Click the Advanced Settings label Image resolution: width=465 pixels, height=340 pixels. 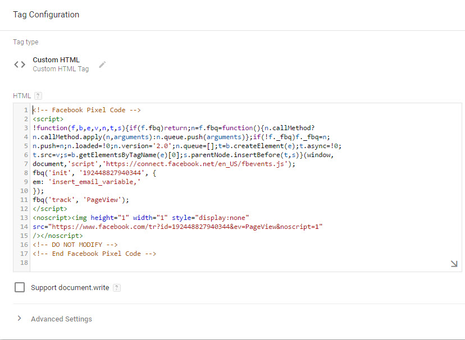[x=61, y=319]
